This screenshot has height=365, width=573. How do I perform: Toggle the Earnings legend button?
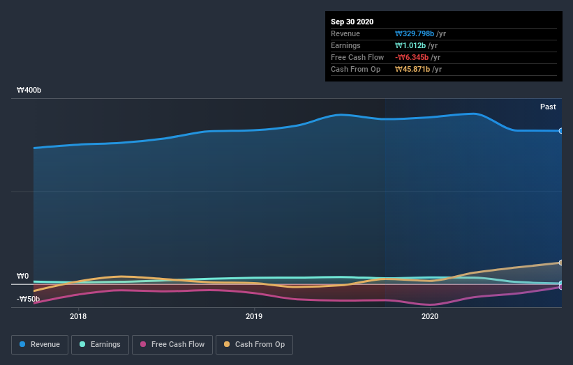click(x=100, y=345)
